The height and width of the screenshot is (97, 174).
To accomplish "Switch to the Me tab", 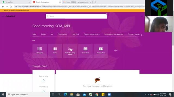I will click(52, 34).
